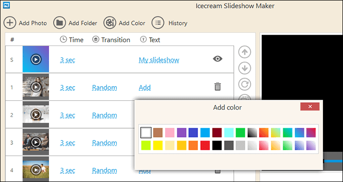Rotate the slide with the circular arrow
Image resolution: width=343 pixels, height=182 pixels.
pos(245,84)
